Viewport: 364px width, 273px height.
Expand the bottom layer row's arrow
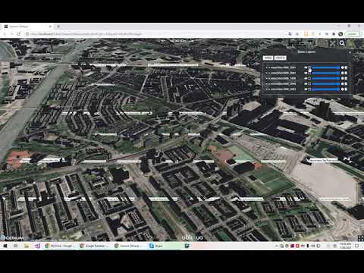(266, 89)
